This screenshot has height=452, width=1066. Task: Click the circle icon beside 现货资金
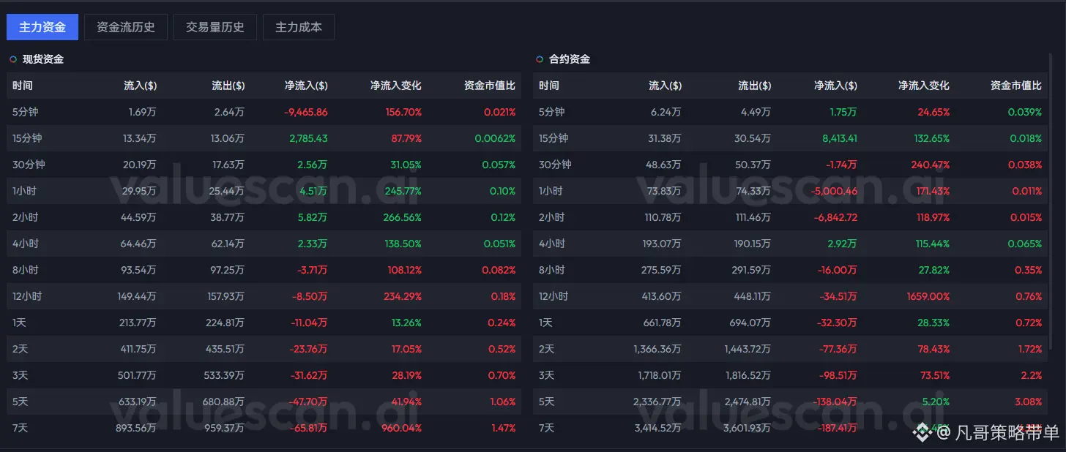click(12, 59)
